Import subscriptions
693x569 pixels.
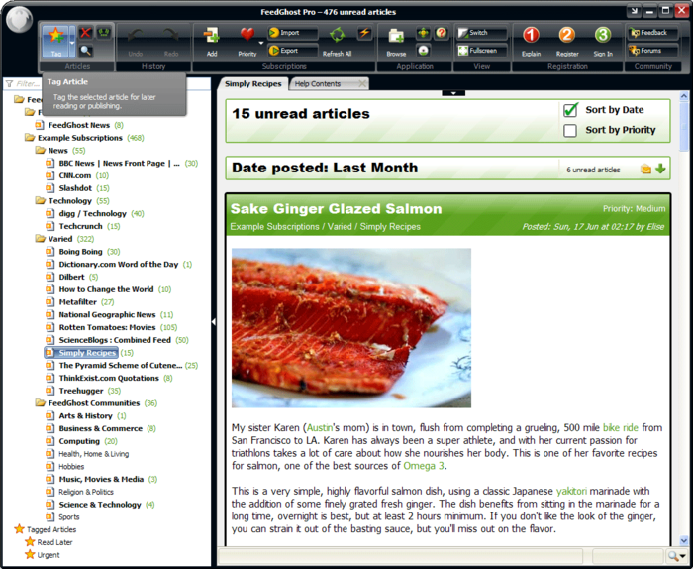(x=293, y=33)
